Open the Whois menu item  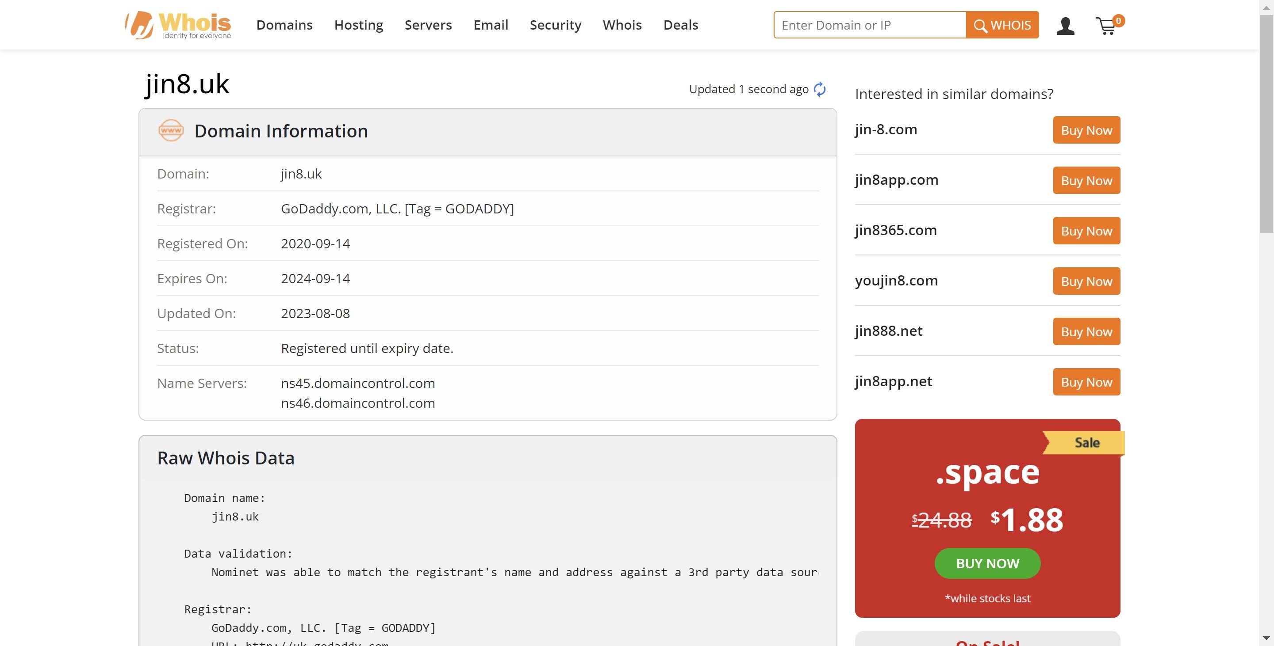622,25
